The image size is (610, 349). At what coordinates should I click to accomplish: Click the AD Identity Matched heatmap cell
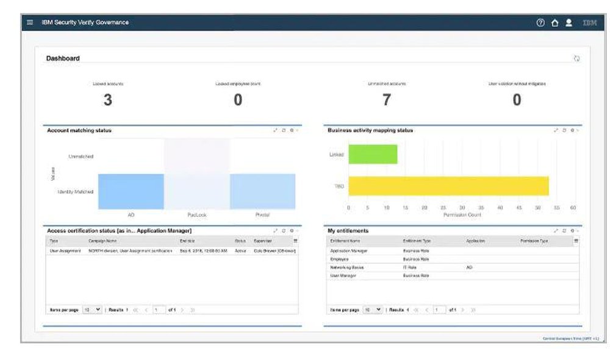pyautogui.click(x=131, y=192)
